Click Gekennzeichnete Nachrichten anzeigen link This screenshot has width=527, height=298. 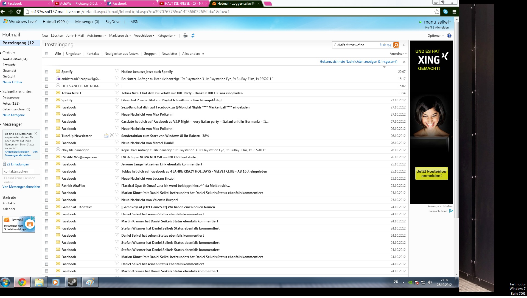tap(358, 62)
